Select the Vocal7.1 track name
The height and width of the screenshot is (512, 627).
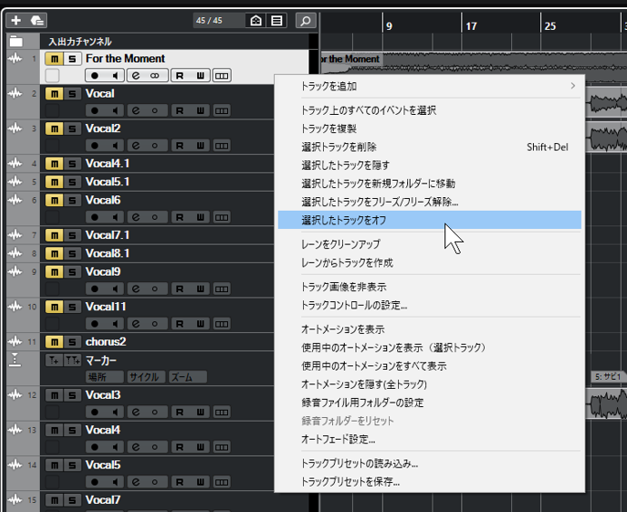[x=108, y=235]
